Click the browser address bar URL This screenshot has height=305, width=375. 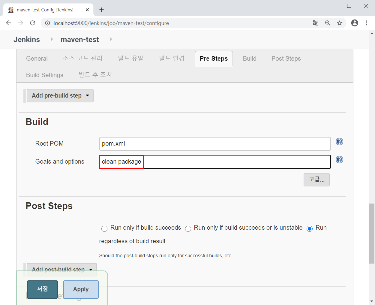coord(111,23)
